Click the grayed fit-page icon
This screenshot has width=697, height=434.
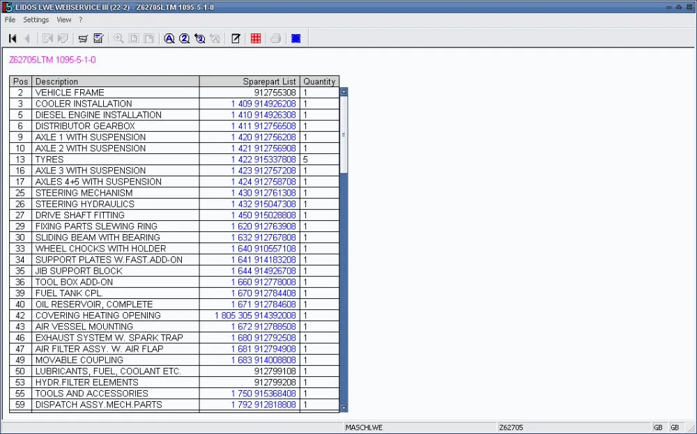coord(133,38)
